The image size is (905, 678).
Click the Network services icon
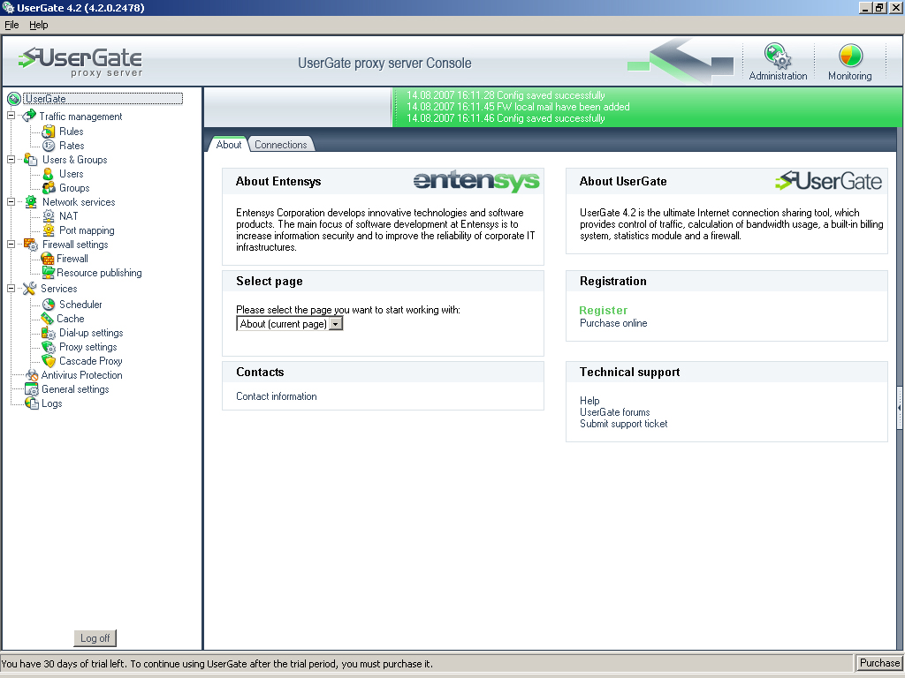click(x=31, y=202)
